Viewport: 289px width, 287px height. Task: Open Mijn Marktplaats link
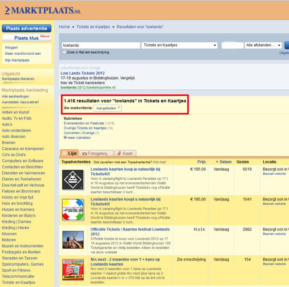[x=17, y=60]
